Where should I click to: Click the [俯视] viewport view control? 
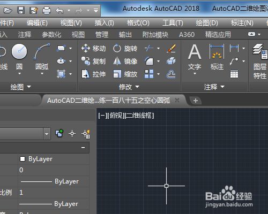pyautogui.click(x=116, y=116)
